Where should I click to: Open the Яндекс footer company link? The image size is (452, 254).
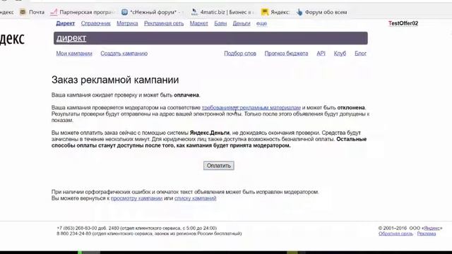point(432,228)
